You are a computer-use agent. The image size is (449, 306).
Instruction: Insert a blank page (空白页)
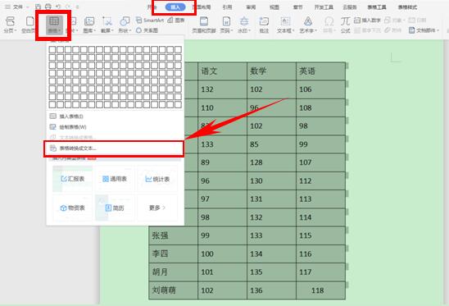[x=29, y=25]
